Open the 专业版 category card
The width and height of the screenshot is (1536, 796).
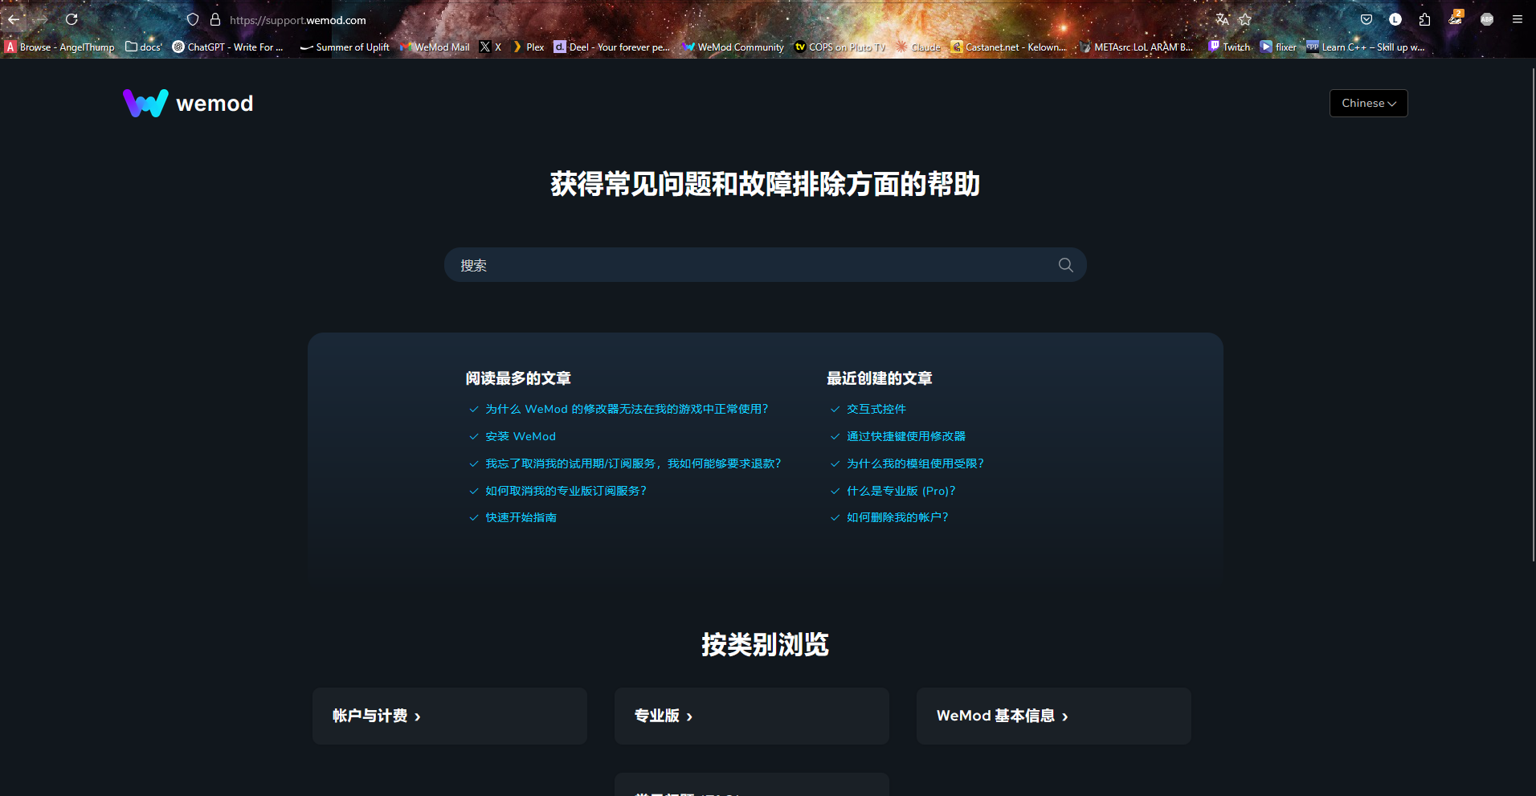click(752, 716)
